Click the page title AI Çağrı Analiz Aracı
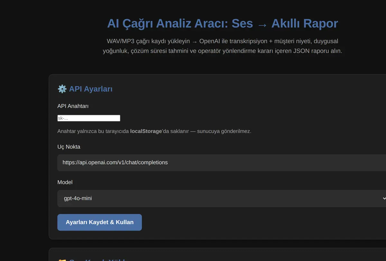 223,23
